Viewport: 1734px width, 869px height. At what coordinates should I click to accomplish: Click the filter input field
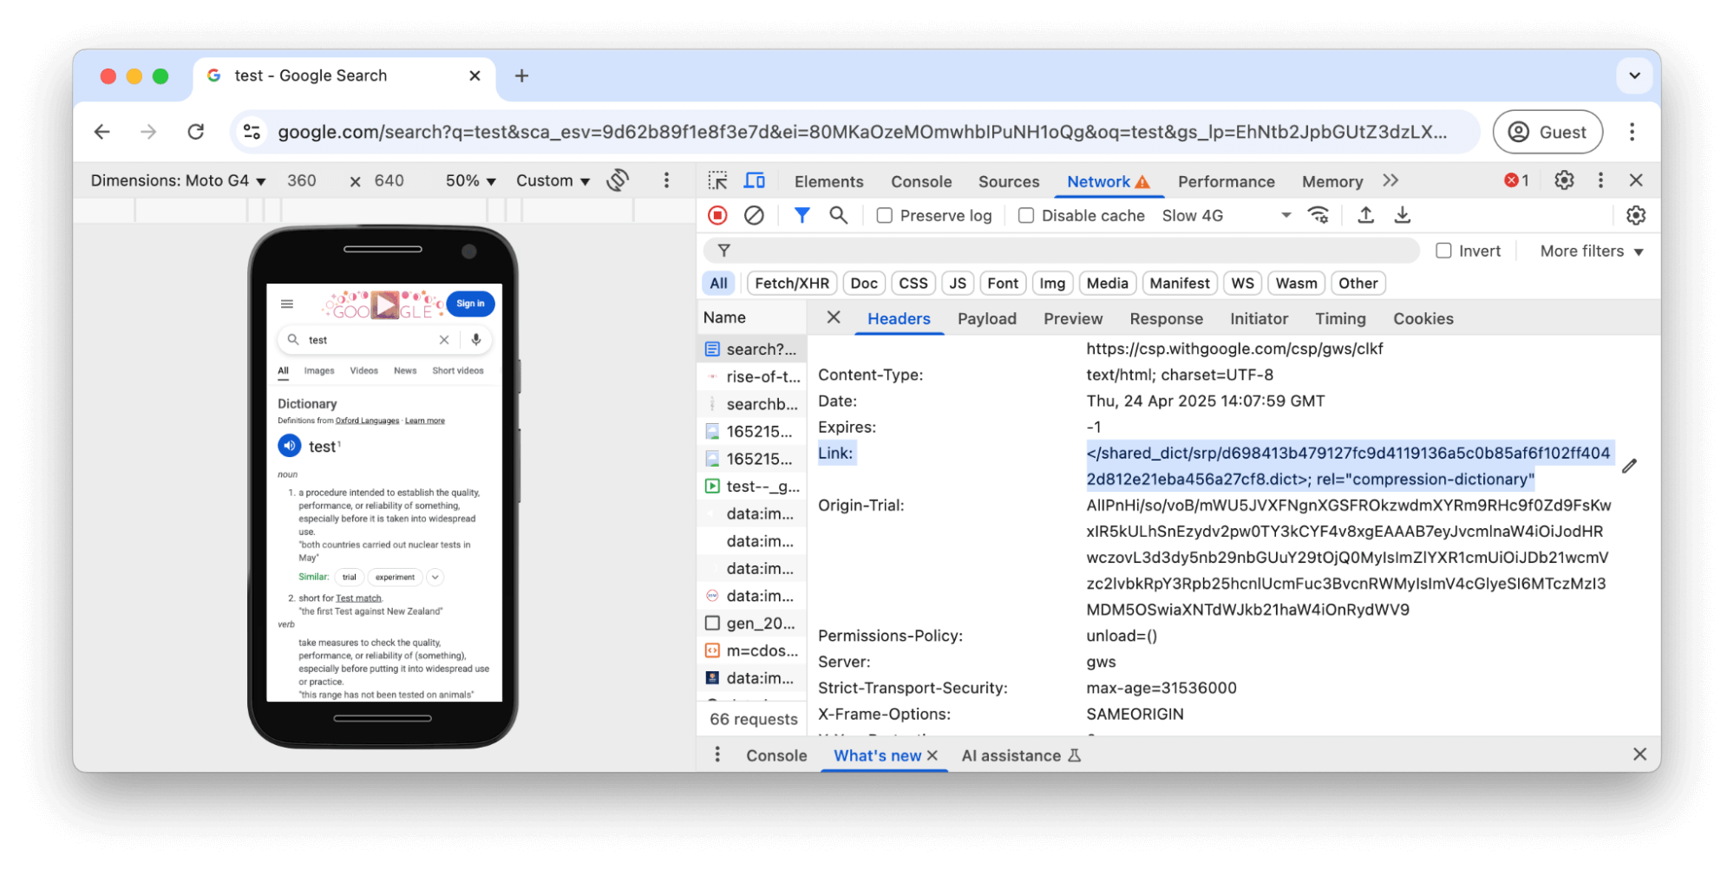click(x=1041, y=251)
